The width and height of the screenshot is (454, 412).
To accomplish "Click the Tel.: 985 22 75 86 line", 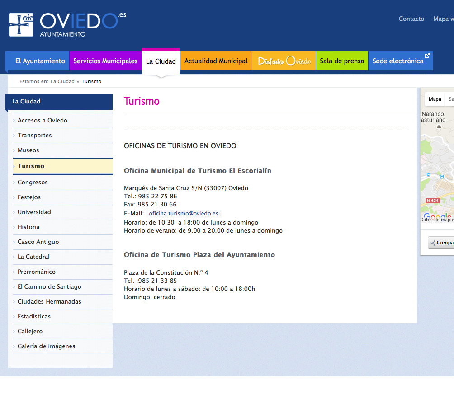I will click(x=150, y=196).
